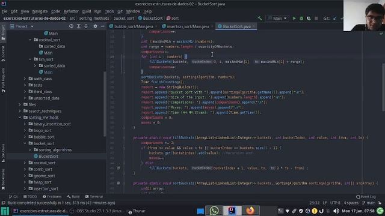385x216 pixels.
Task: Close the BucketSort.java tab
Action: [x=254, y=26]
